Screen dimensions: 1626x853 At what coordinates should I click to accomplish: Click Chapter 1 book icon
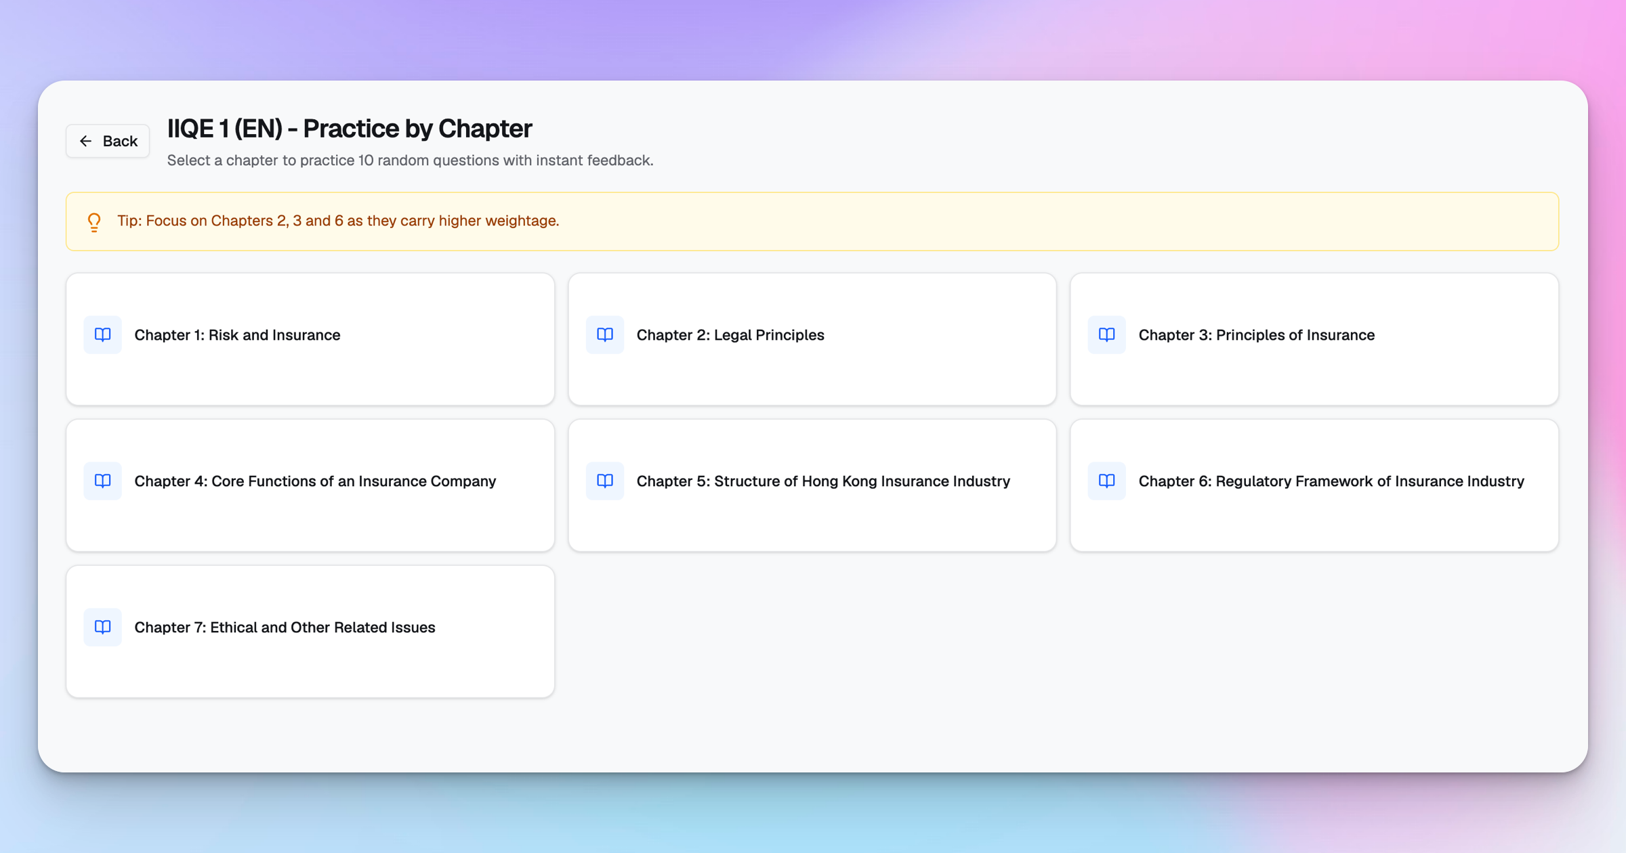(102, 334)
